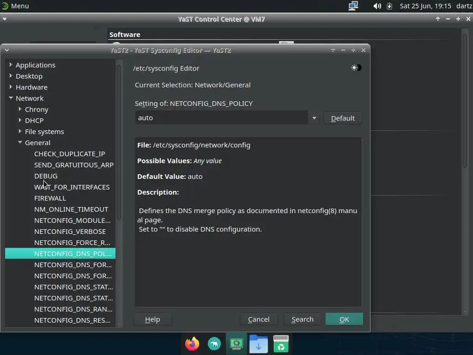Open the YaST Control Center window menu arrow
This screenshot has height=355, width=473.
click(x=5, y=19)
